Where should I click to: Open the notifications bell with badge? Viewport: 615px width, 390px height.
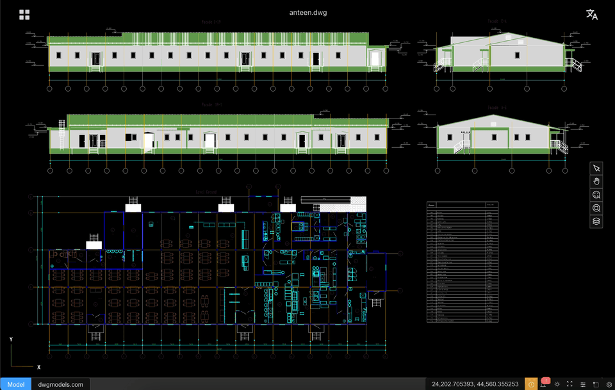pos(543,384)
